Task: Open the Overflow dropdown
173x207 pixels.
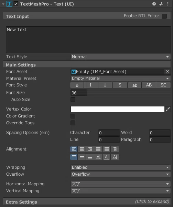Action: (x=121, y=174)
